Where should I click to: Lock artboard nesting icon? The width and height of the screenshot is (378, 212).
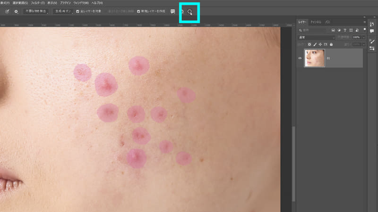326,44
